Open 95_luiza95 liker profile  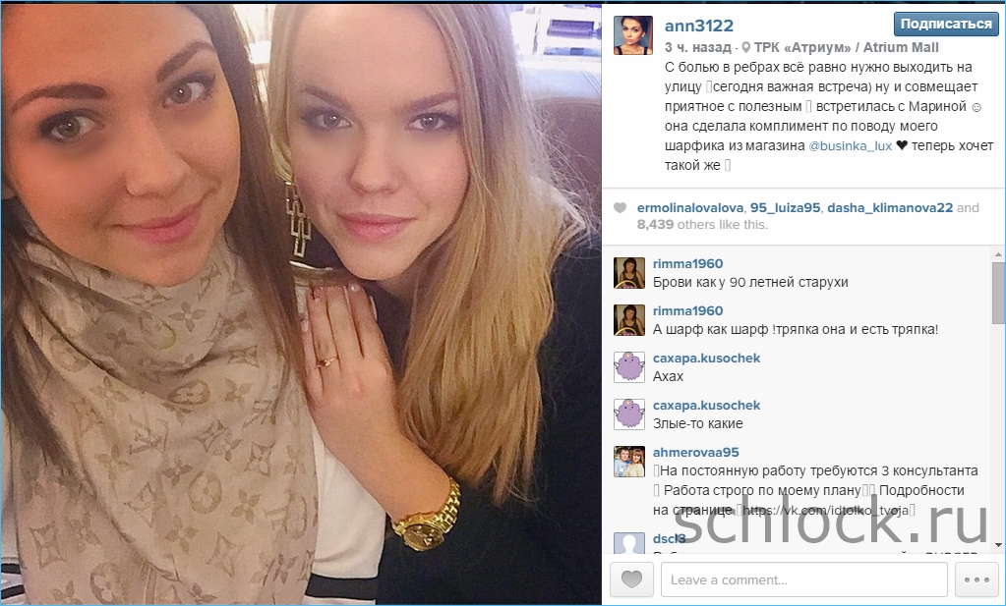pyautogui.click(x=786, y=207)
